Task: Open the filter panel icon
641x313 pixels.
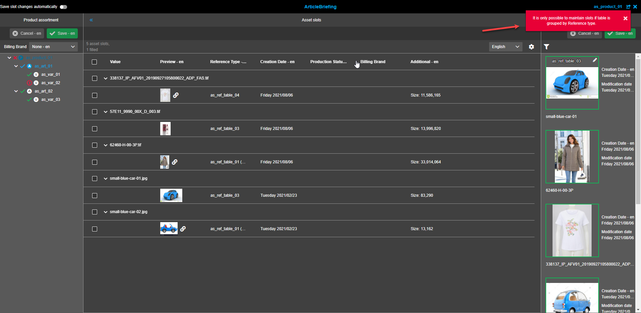Action: [547, 47]
